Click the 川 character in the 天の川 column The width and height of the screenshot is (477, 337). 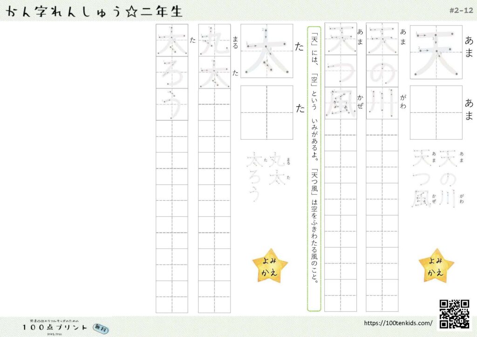click(x=382, y=103)
